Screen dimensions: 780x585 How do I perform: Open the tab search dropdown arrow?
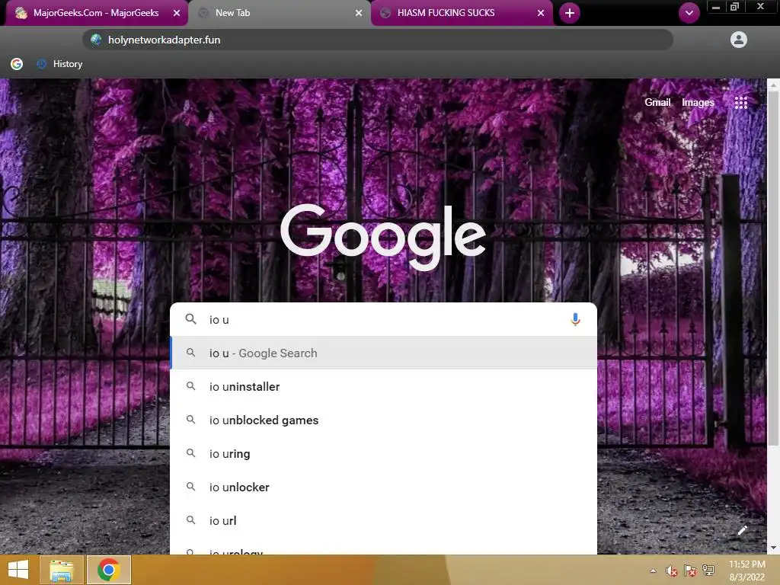pos(689,13)
